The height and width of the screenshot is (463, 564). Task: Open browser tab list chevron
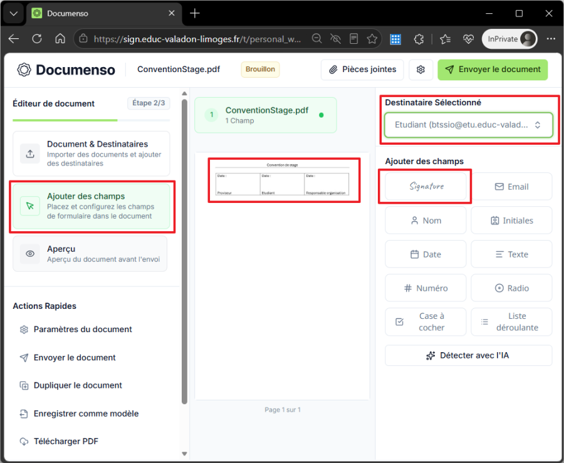coord(14,14)
